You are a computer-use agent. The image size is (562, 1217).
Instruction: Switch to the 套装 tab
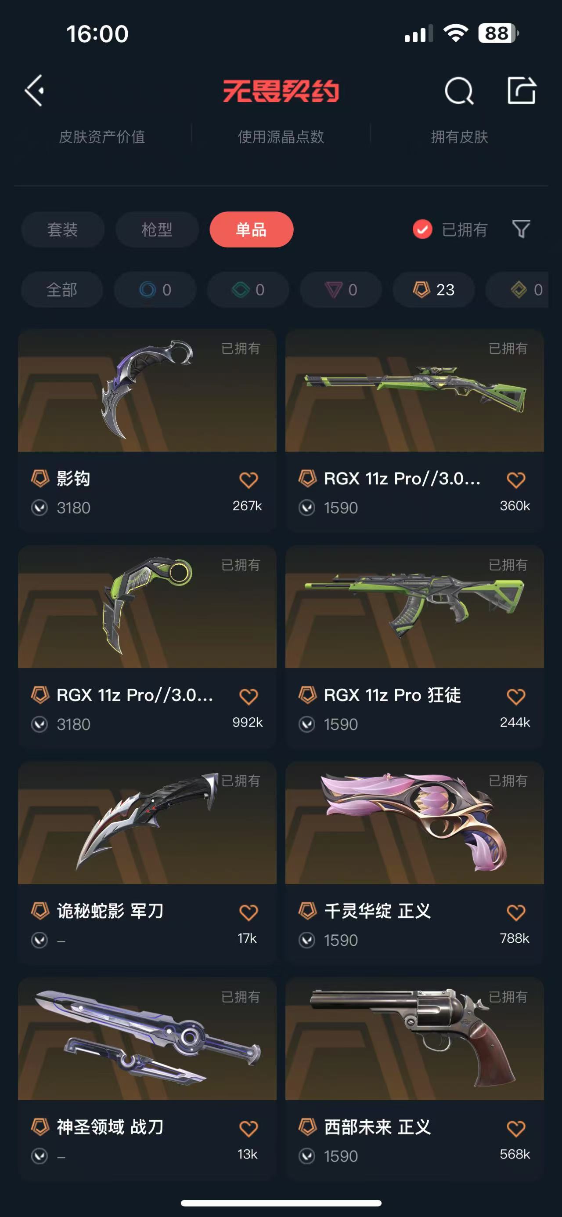click(x=63, y=229)
